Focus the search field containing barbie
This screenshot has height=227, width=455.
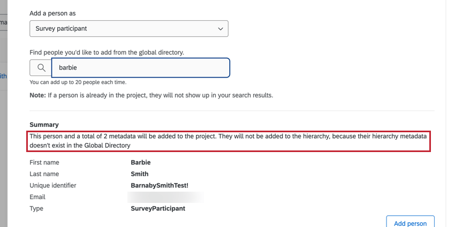click(140, 68)
